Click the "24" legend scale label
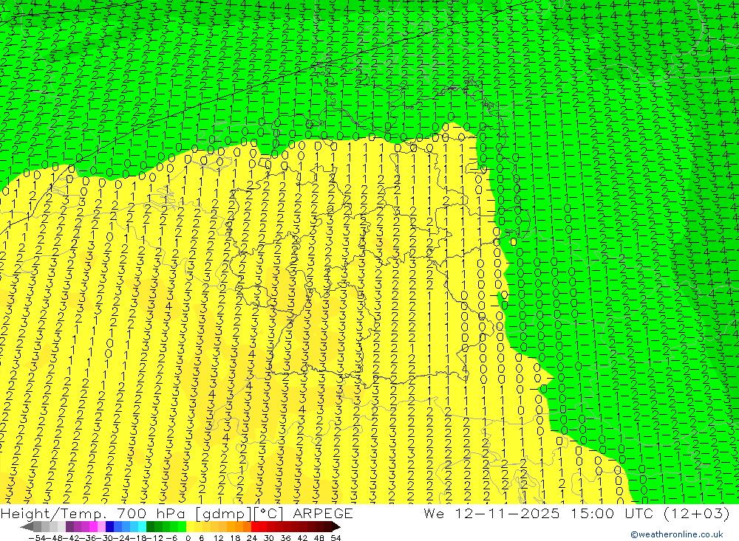 point(252,538)
